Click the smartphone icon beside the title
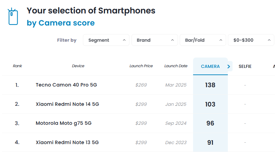Screen dimensions: 275x152 pos(13,16)
